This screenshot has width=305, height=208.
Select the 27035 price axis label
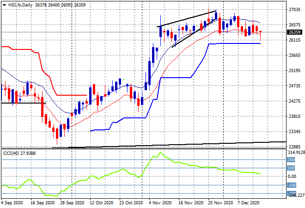pyautogui.click(x=294, y=10)
